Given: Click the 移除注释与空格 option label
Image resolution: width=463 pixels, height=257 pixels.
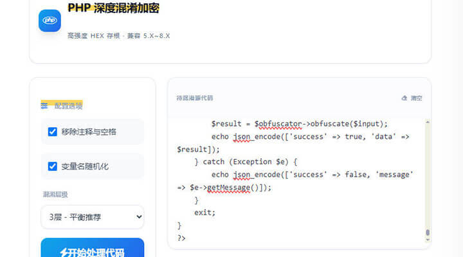Looking at the screenshot, I should point(89,132).
